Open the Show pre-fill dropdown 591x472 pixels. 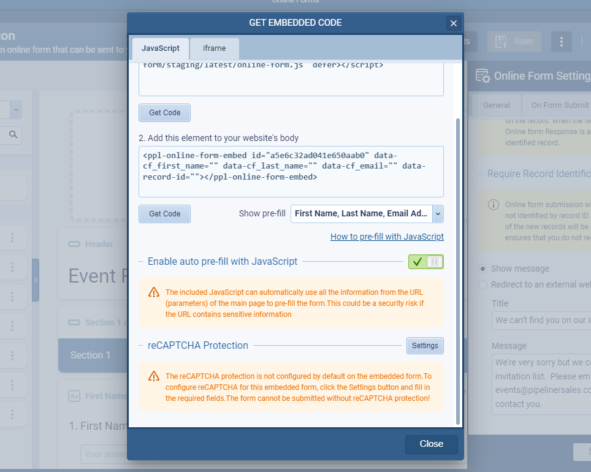(438, 214)
